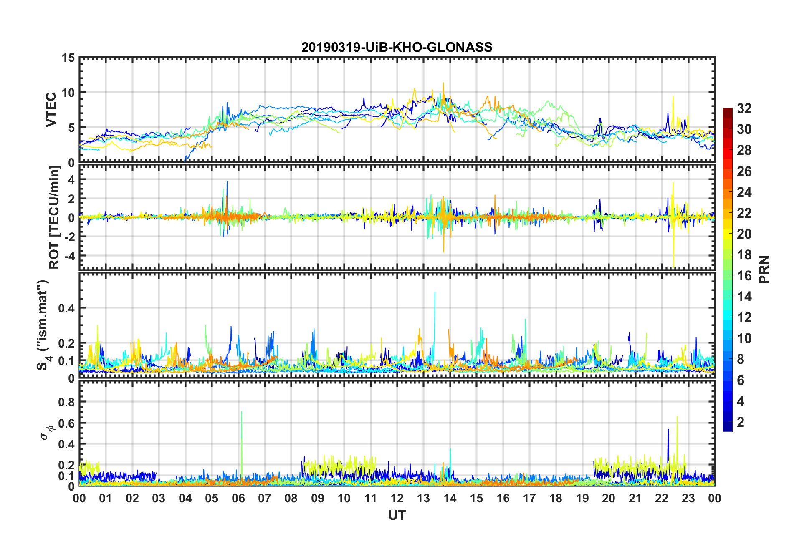Click x-axis tick label 21
The width and height of the screenshot is (794, 539).
[635, 498]
